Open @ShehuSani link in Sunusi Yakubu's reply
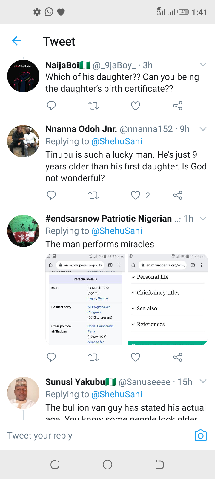This screenshot has width=215, height=479. [117, 394]
